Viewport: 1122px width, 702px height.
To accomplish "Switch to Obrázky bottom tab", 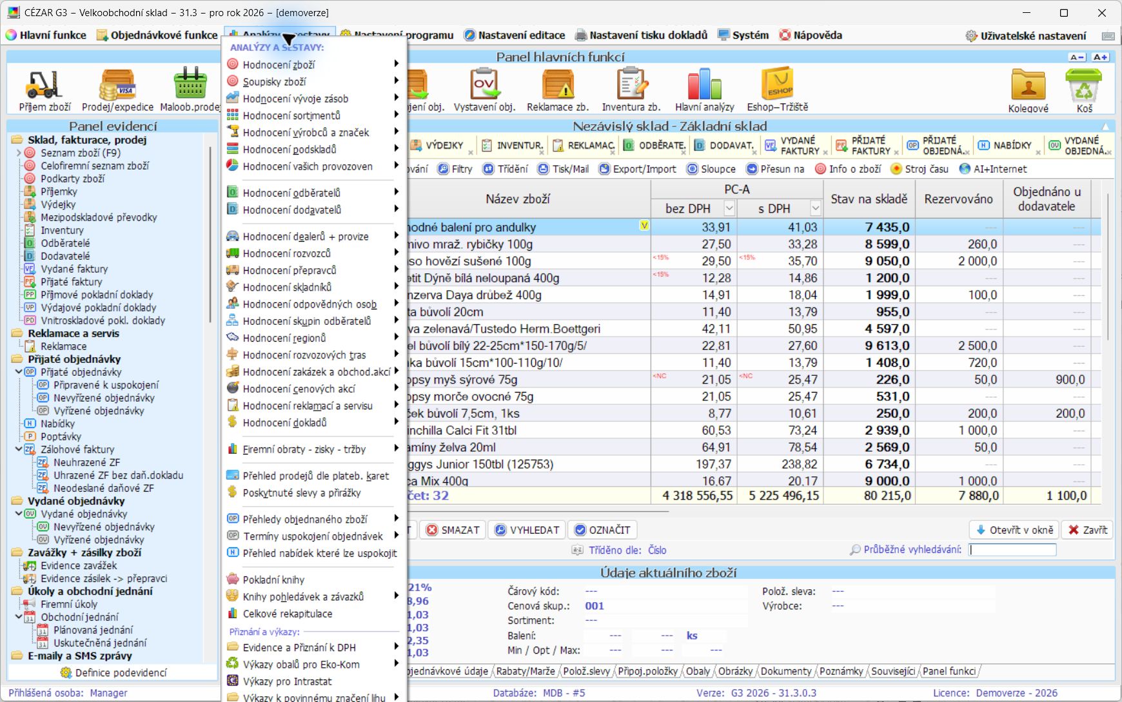I will (735, 671).
